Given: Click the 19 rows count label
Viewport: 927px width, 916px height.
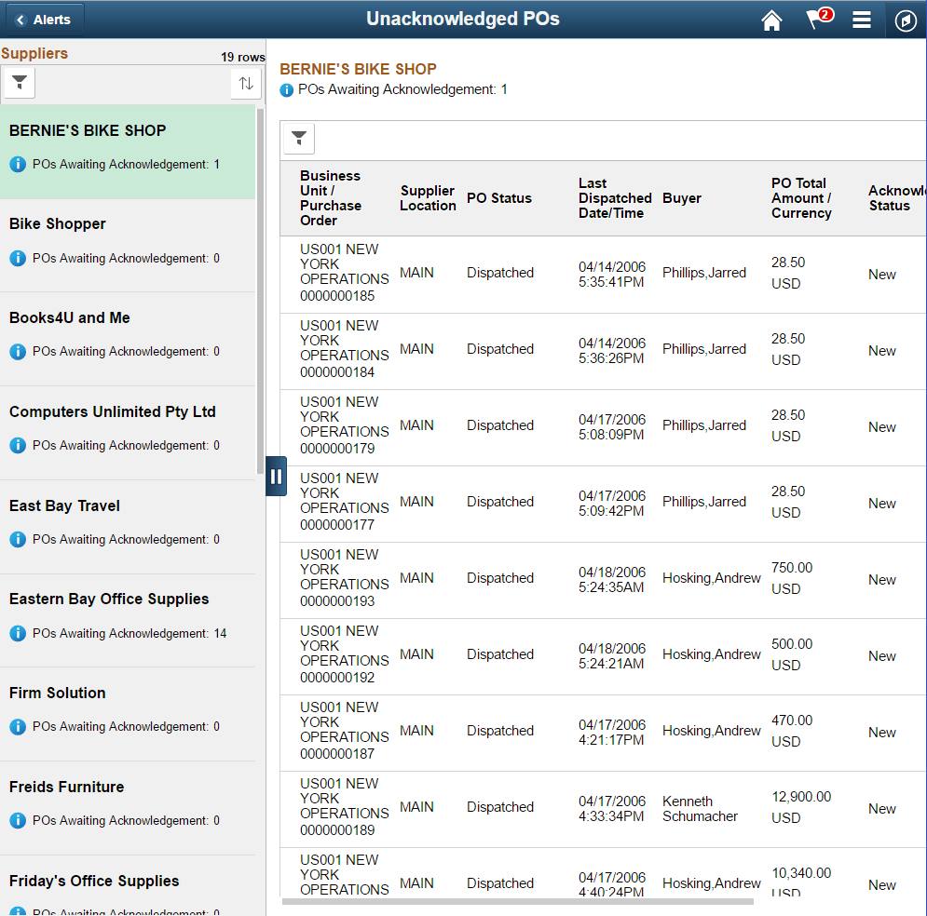Looking at the screenshot, I should pyautogui.click(x=242, y=58).
